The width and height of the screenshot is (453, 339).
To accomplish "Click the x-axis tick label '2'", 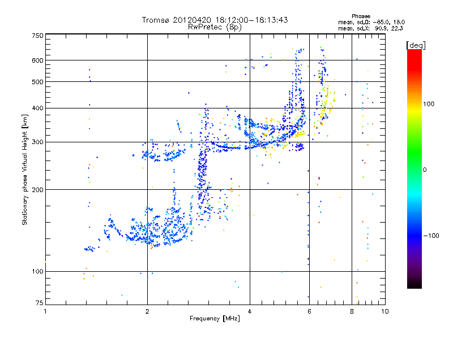I will 147,312.
